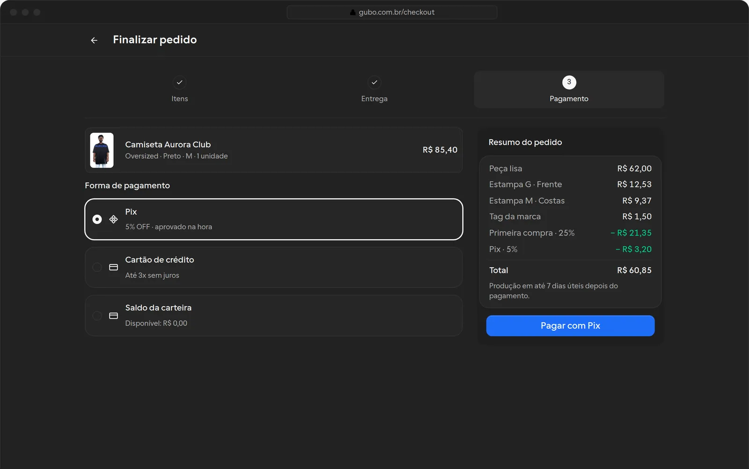Click the credit card icon beside Cartão de crédito

[x=113, y=267]
